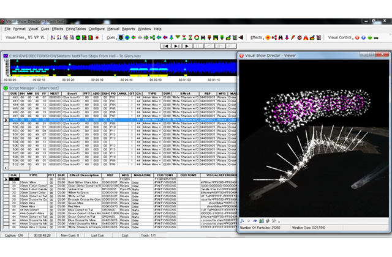Click the Viewer blue molecule nodes icon

coord(242,221)
